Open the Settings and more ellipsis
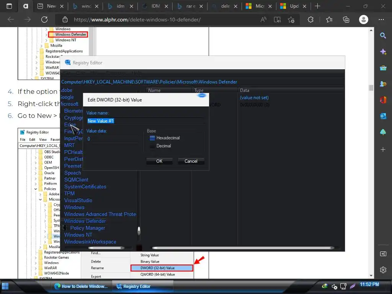This screenshot has width=392, height=294. (x=381, y=20)
